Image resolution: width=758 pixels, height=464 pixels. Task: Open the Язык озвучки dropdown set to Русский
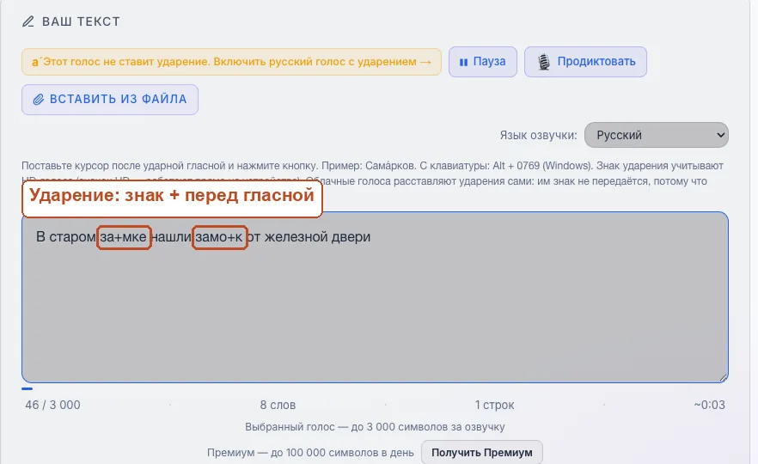pyautogui.click(x=656, y=135)
